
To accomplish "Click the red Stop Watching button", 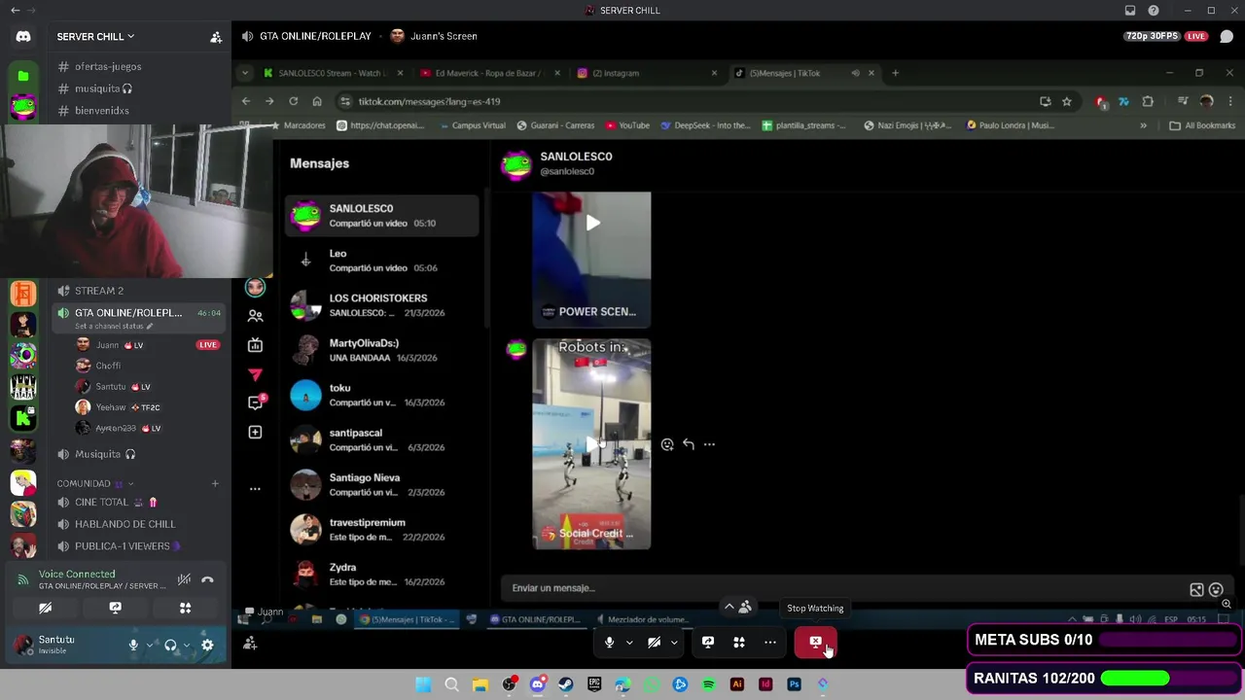I will pos(815,642).
